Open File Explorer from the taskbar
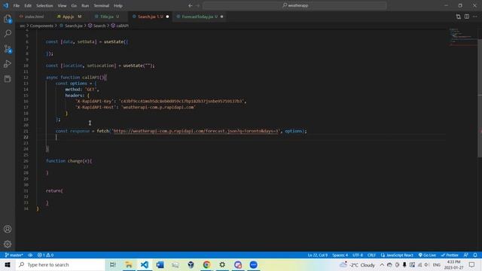 (129, 264)
